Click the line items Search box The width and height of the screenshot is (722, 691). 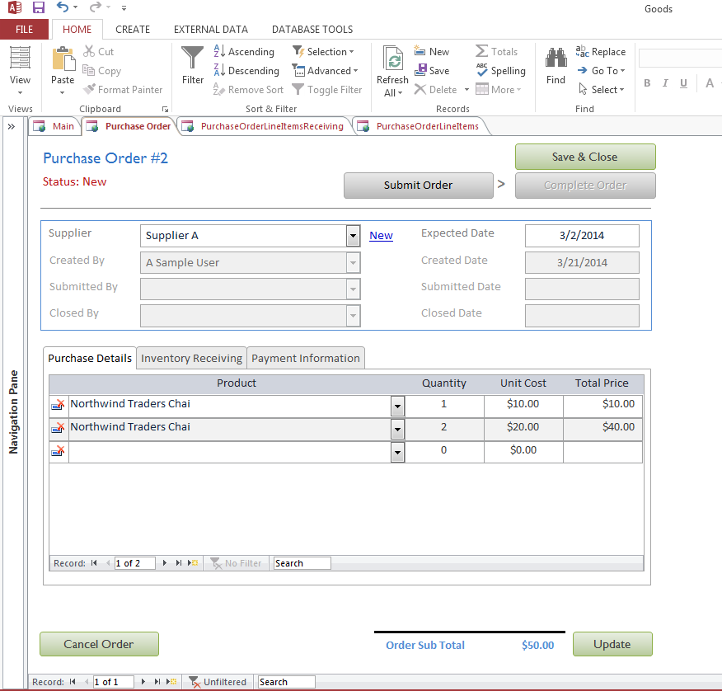coord(301,562)
